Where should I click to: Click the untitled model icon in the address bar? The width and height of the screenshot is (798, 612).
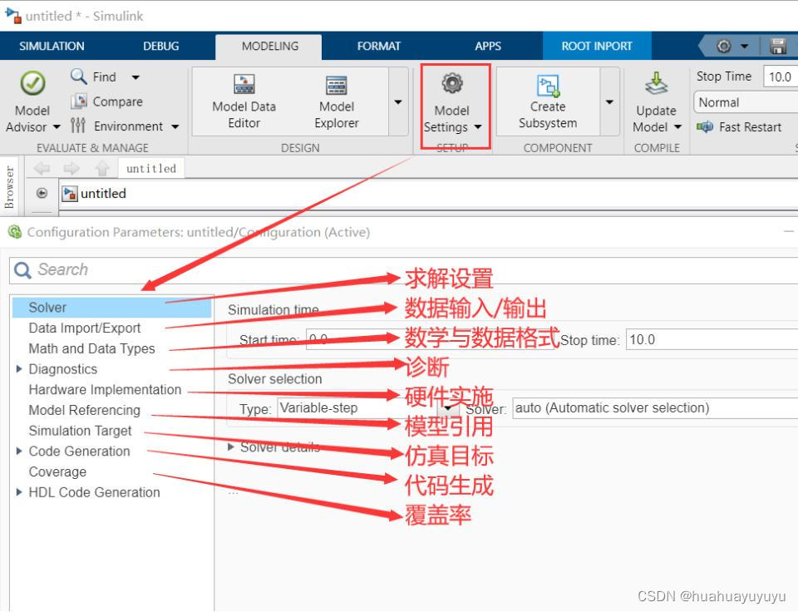70,194
